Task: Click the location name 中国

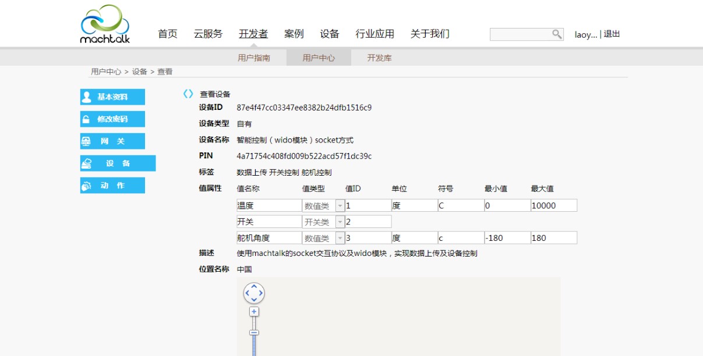Action: click(244, 269)
